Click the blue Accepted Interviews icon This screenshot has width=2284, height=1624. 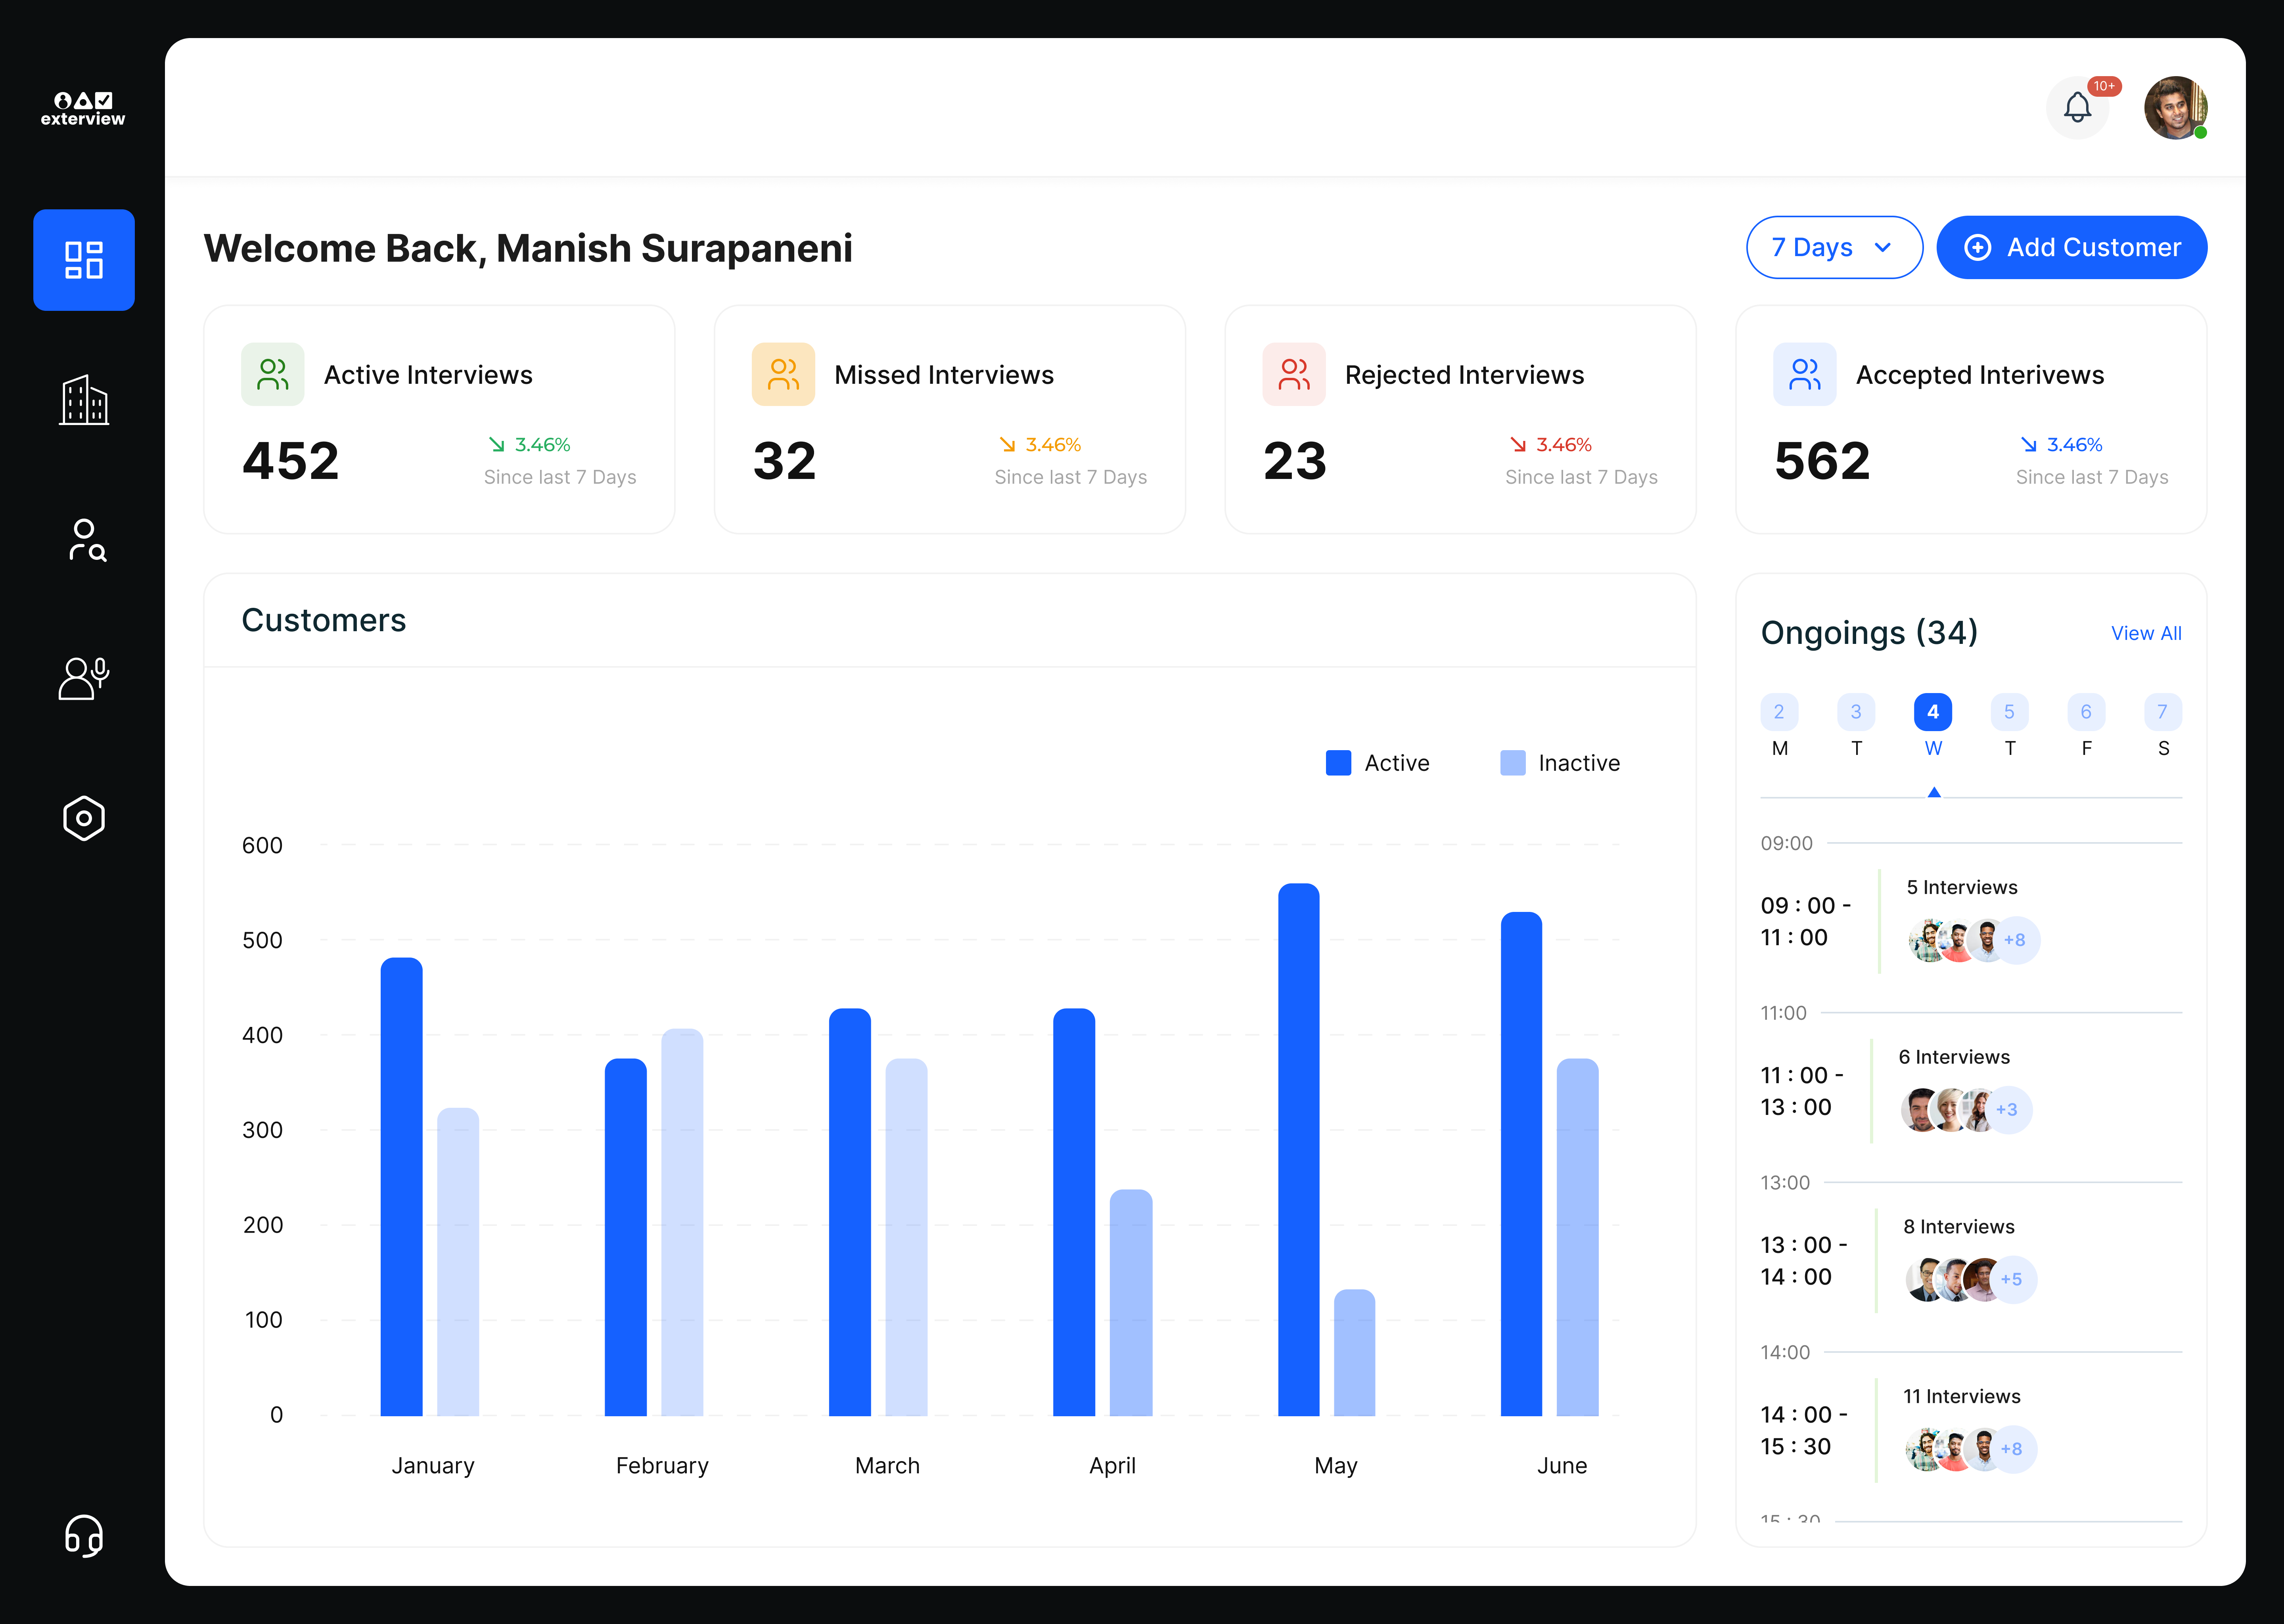1805,374
